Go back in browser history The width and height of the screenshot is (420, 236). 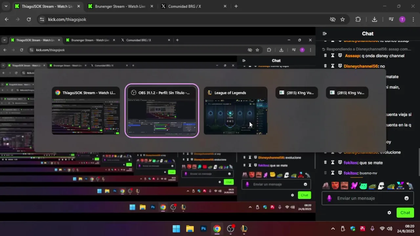pos(7,19)
